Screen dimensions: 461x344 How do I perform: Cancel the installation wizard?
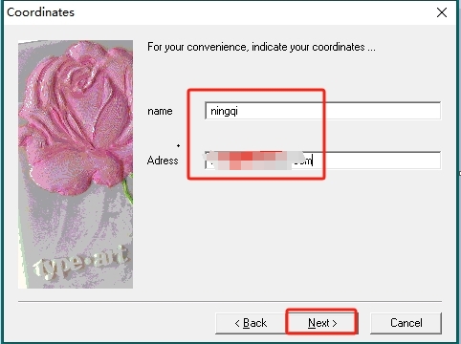[406, 323]
